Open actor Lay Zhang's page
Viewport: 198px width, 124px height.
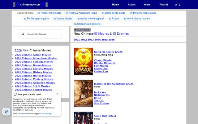pyautogui.click(x=101, y=66)
